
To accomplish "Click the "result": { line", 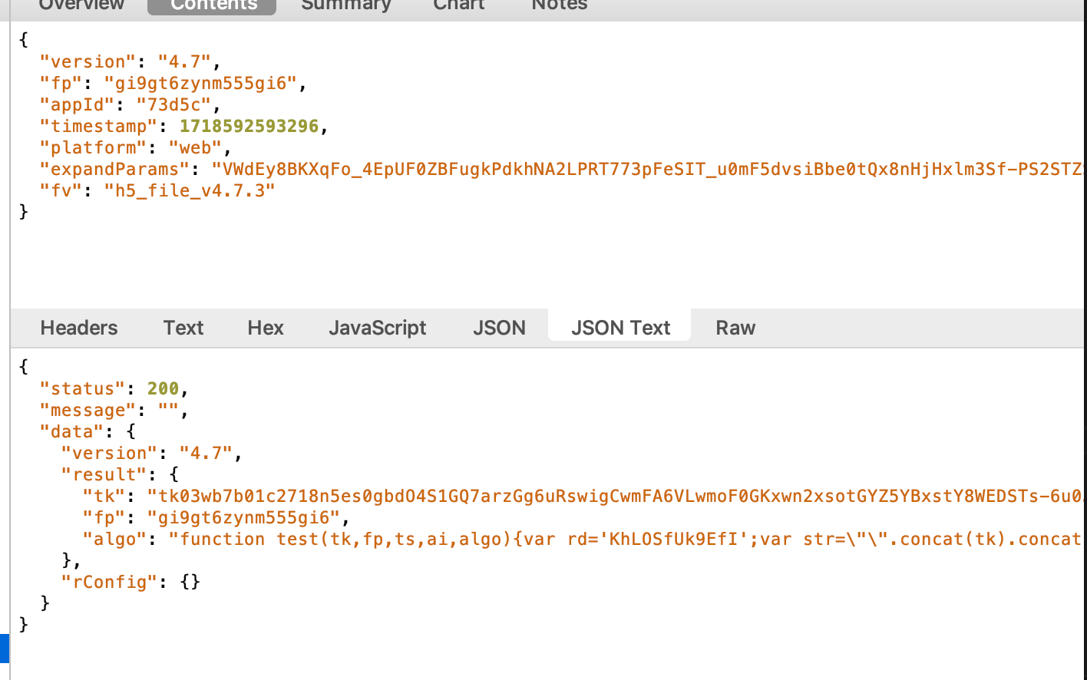I will click(x=119, y=474).
